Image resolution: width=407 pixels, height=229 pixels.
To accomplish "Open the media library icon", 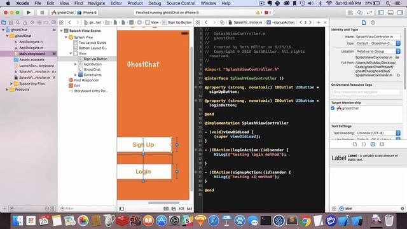I will (382, 144).
